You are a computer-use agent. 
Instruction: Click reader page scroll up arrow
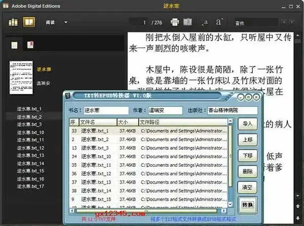pos(297,35)
